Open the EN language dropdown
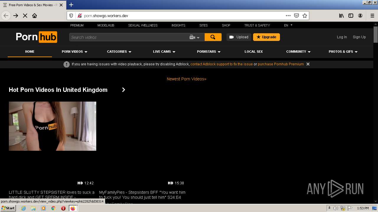Screen dimensions: 378x212 coord(288,25)
